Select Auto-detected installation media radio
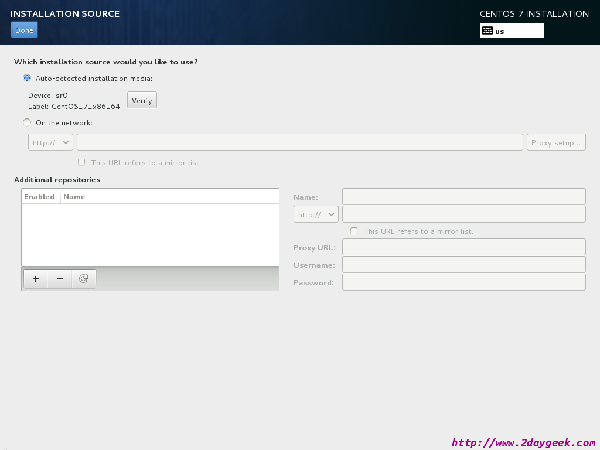Viewport: 600px width, 450px height. click(x=27, y=78)
